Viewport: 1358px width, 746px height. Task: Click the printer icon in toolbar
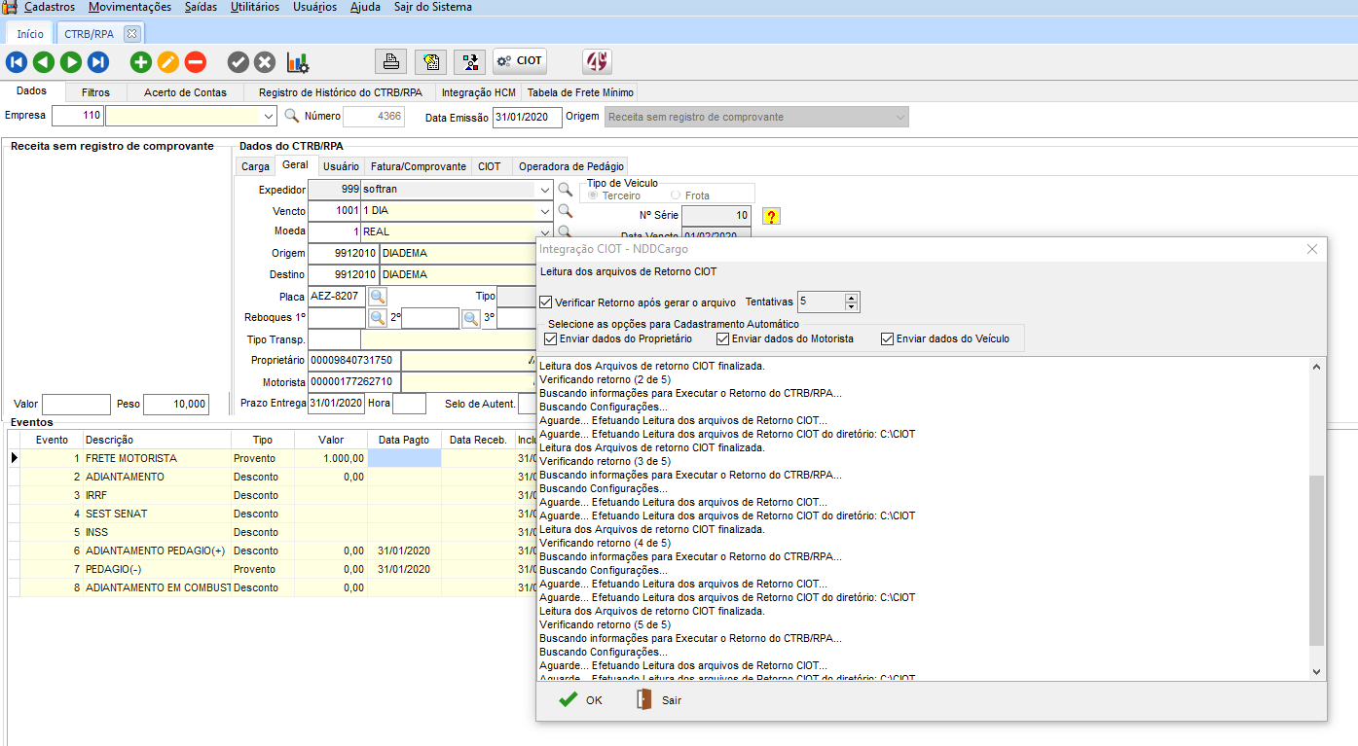[x=390, y=61]
